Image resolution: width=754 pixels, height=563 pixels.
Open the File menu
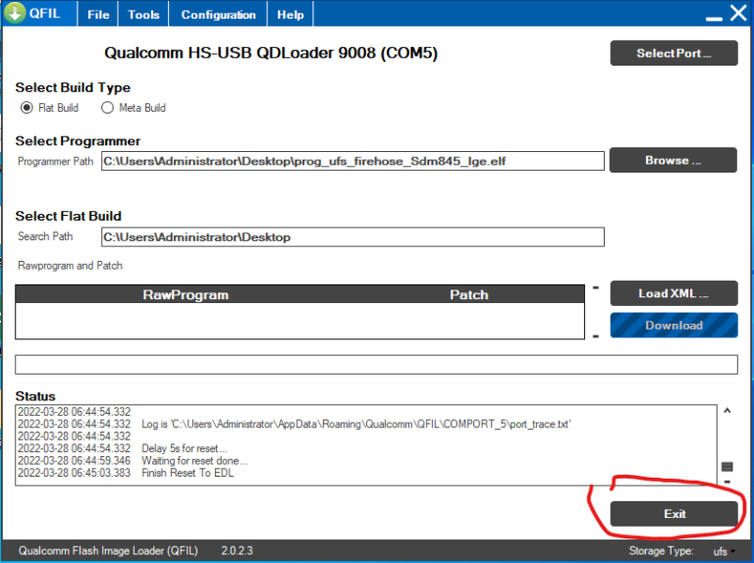tap(98, 15)
